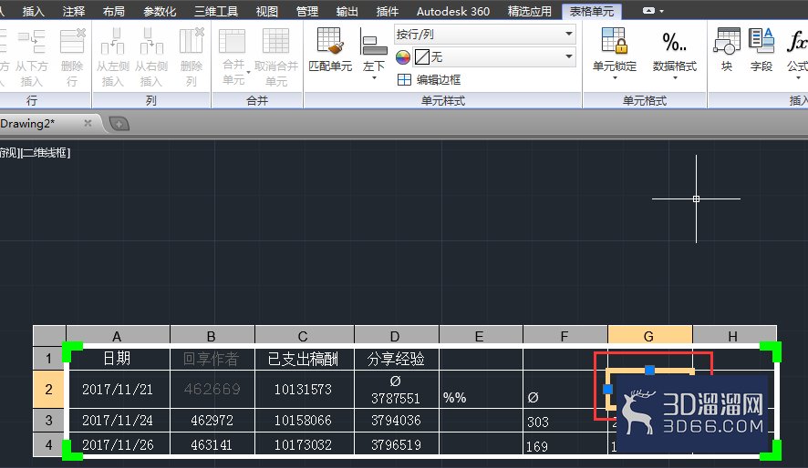Screen dimensions: 808x468
Task: Open the 单元锁定 cell lock icon
Action: coord(615,41)
